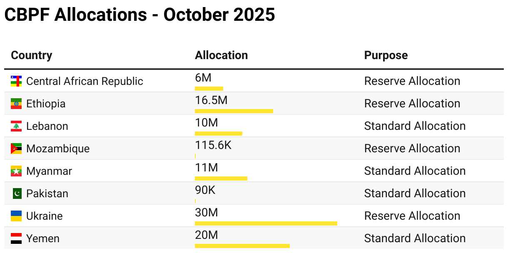
Task: Click the CBPF Allocations October 2025 title
Action: coord(139,15)
